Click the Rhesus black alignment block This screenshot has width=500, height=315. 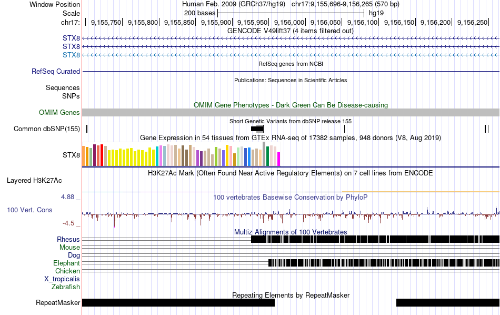point(375,239)
